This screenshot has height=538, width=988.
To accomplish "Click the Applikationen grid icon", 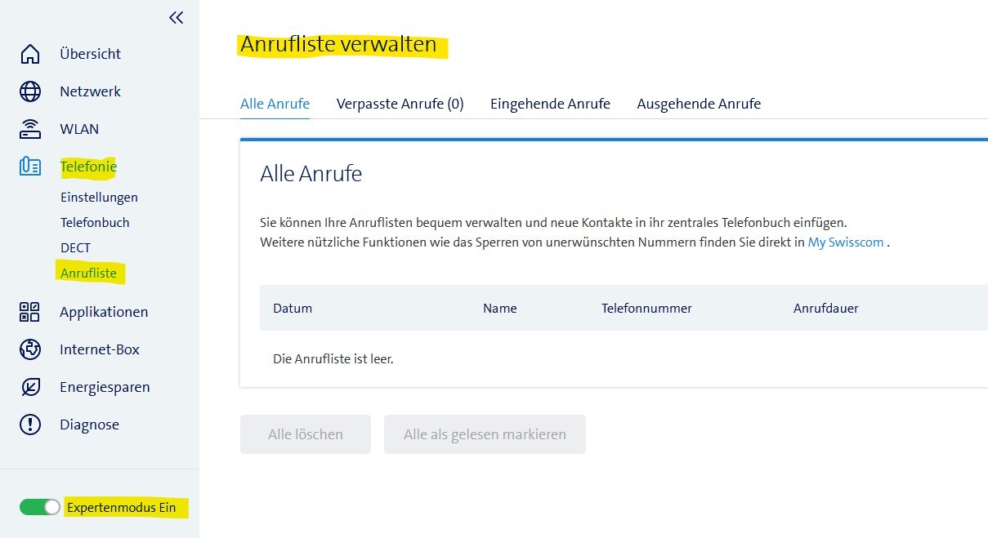I will [30, 312].
